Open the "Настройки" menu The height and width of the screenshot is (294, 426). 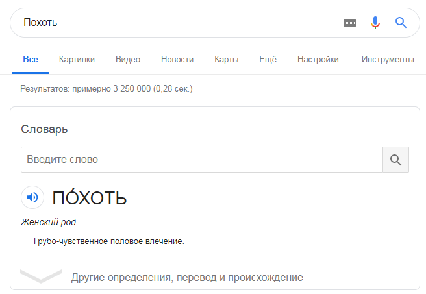tap(318, 60)
